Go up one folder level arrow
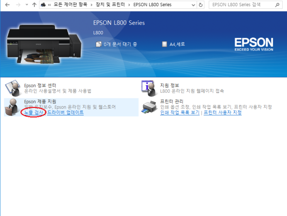Screen dimensions: 287x216 click(34, 5)
